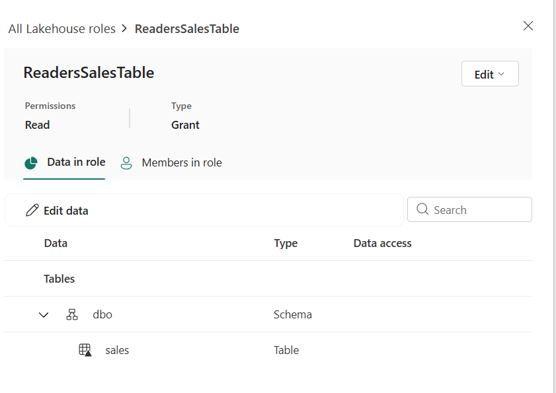The width and height of the screenshot is (556, 393).
Task: Click the Data access column header
Action: pyautogui.click(x=383, y=243)
